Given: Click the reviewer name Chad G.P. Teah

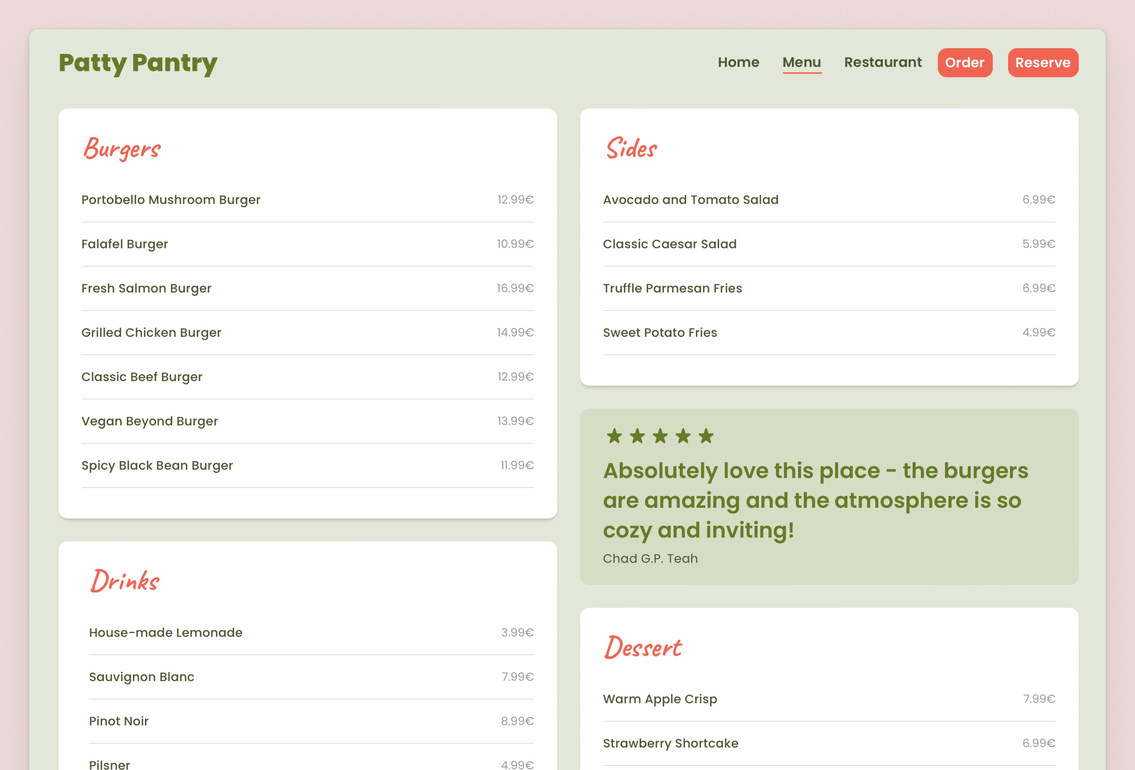Looking at the screenshot, I should click(651, 558).
